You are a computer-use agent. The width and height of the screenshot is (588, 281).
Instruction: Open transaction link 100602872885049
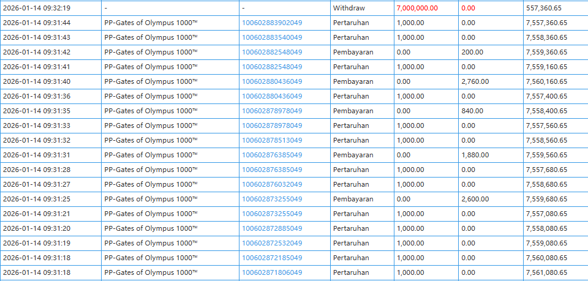click(272, 228)
